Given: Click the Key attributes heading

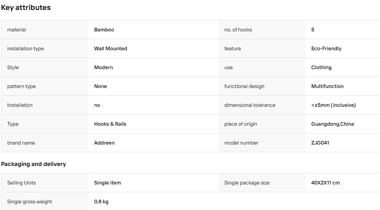Looking at the screenshot, I should pos(26,7).
